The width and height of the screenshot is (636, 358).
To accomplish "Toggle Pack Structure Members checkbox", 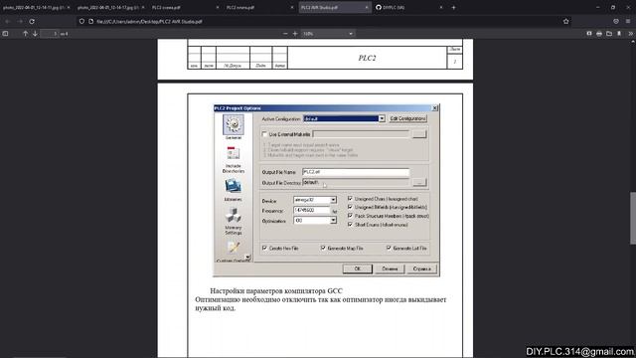I will [350, 216].
